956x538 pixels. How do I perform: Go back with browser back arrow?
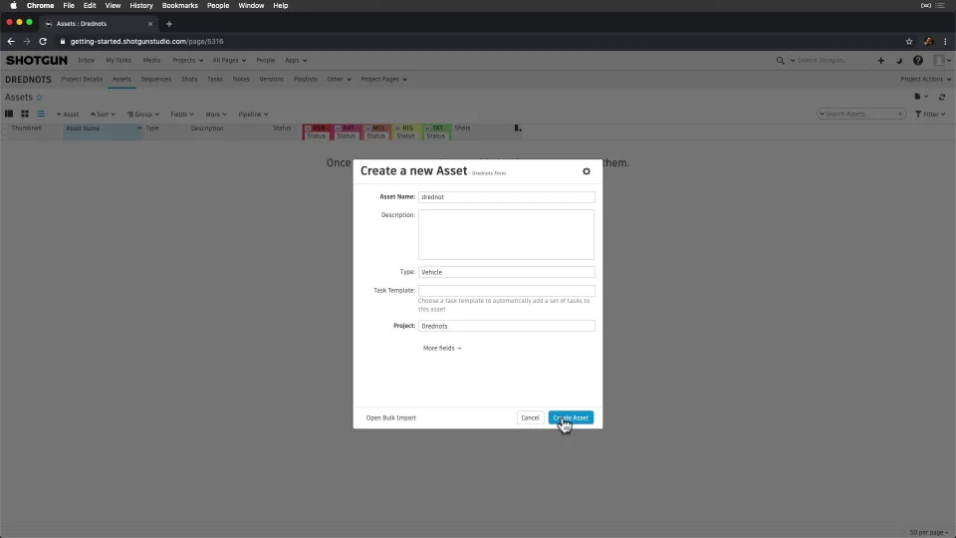click(x=10, y=42)
